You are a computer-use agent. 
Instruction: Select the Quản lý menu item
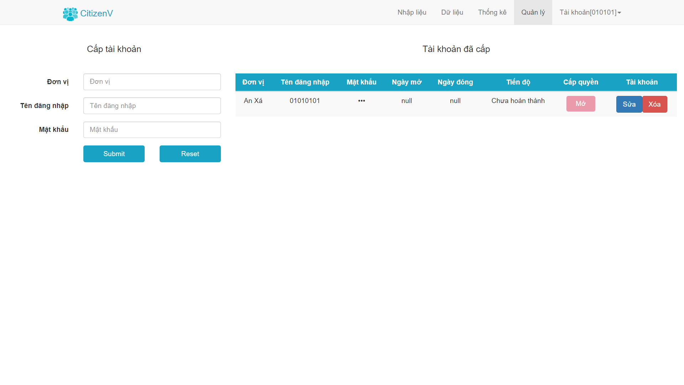(x=533, y=12)
